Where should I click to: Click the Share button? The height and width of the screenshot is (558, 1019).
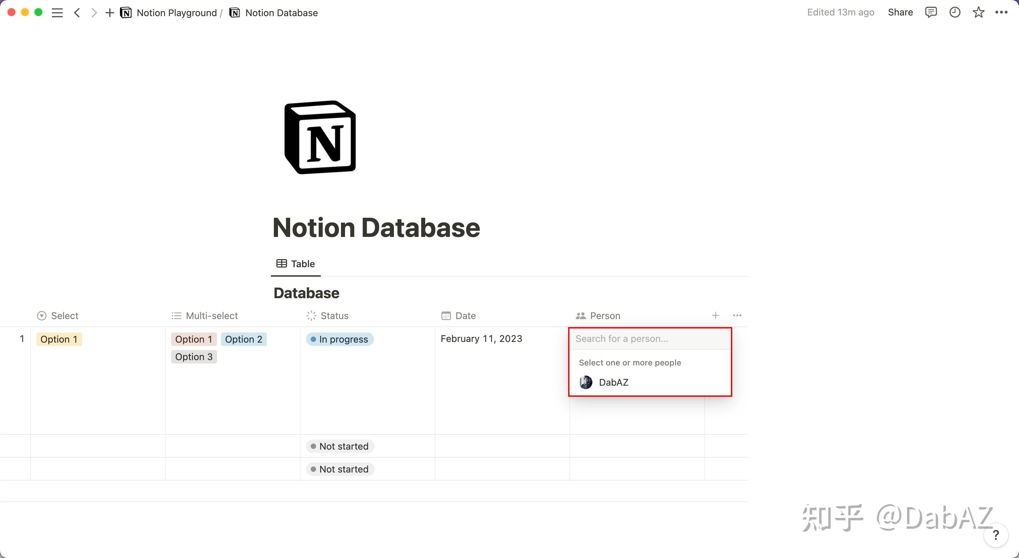(900, 12)
